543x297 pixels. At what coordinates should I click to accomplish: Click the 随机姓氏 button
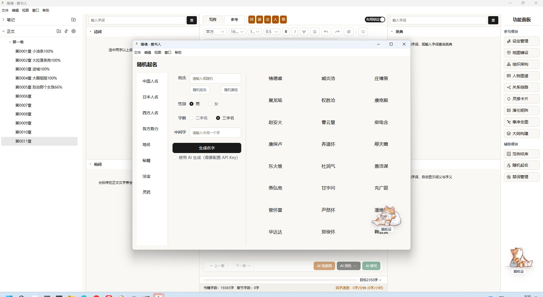pos(199,90)
